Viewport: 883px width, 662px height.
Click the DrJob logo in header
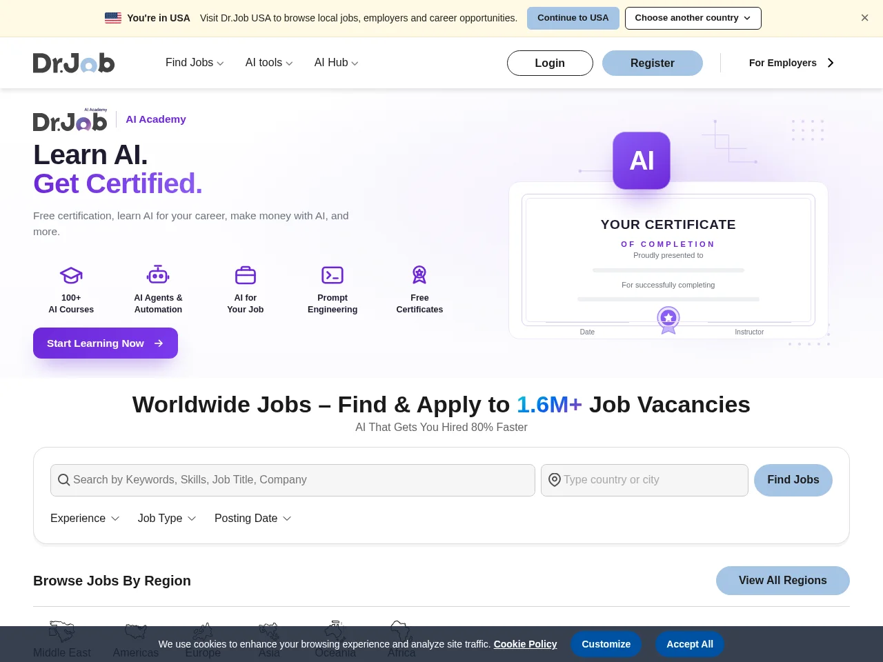pyautogui.click(x=74, y=63)
